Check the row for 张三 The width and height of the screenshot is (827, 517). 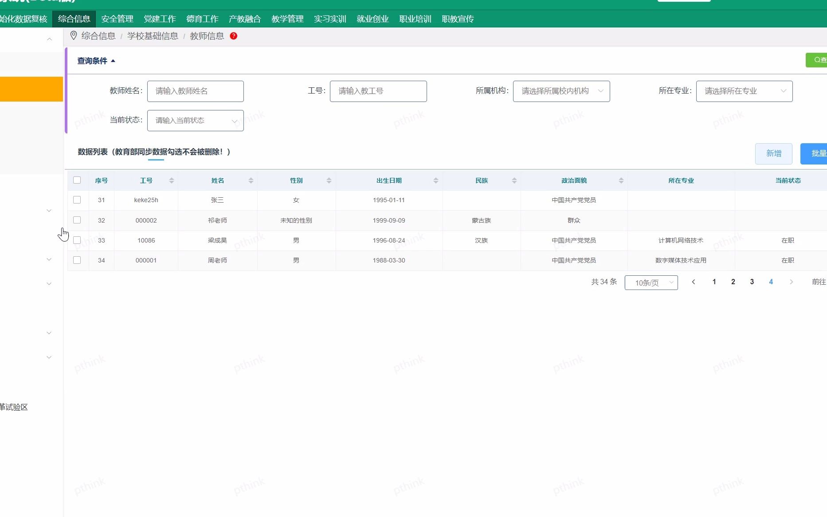click(x=77, y=200)
